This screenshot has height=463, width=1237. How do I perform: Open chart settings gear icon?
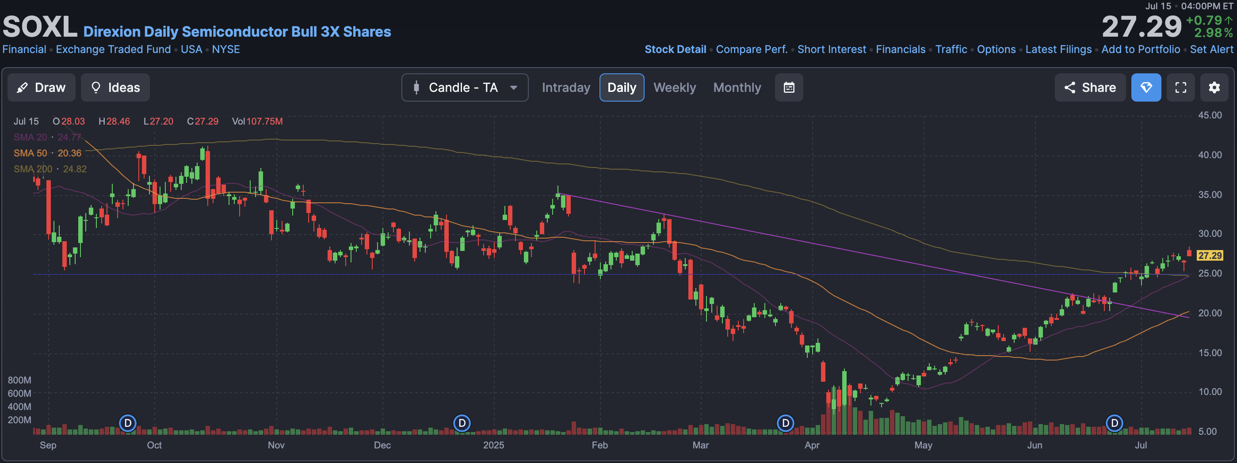pos(1214,87)
